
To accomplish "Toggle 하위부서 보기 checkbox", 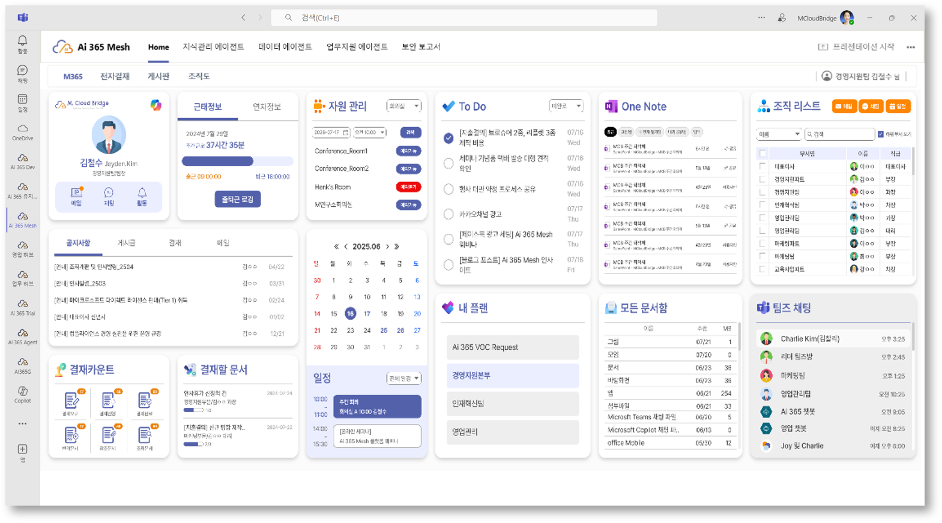I will pyautogui.click(x=881, y=134).
